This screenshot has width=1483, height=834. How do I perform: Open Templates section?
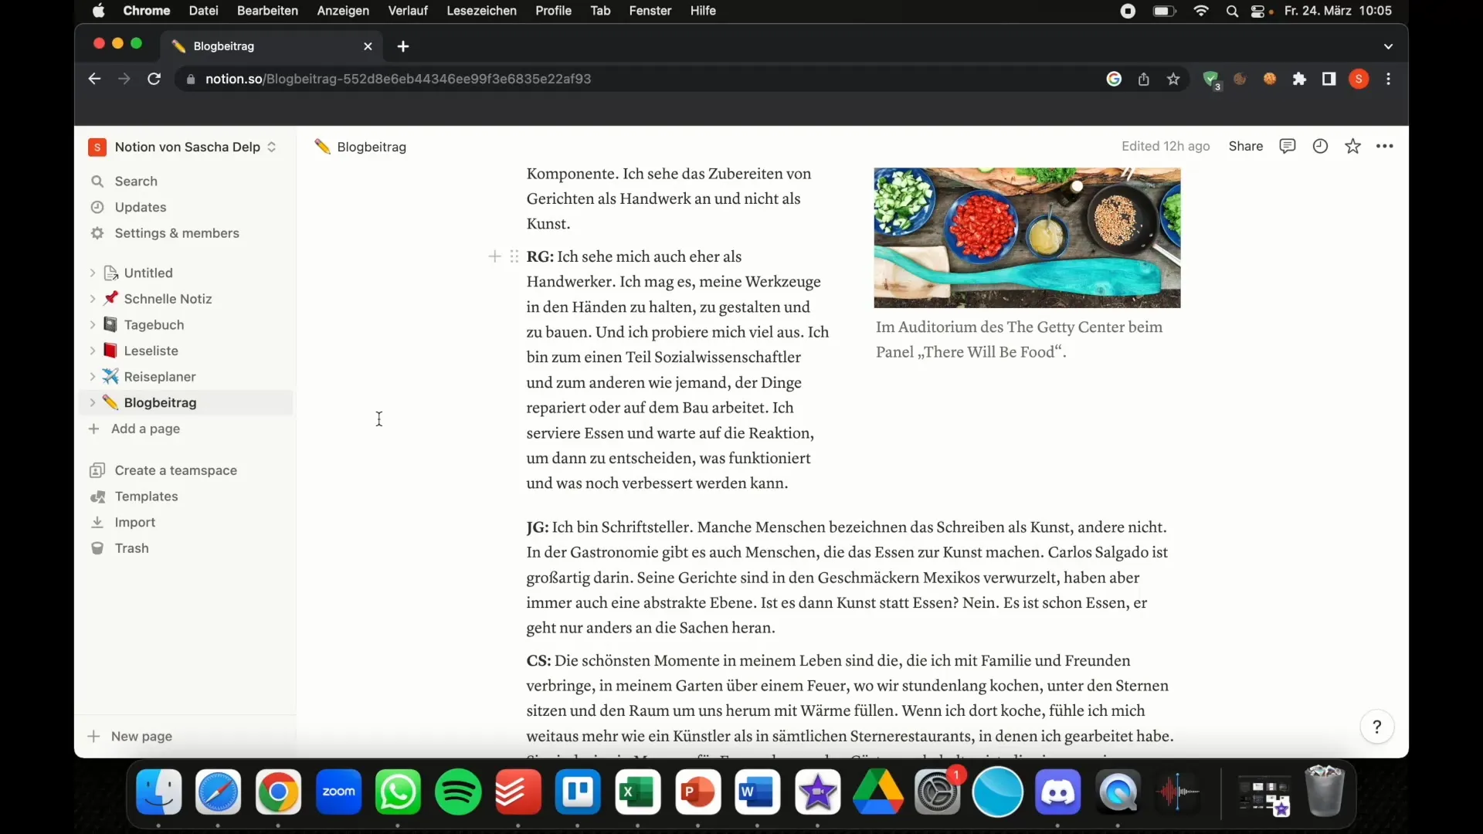[x=146, y=496]
